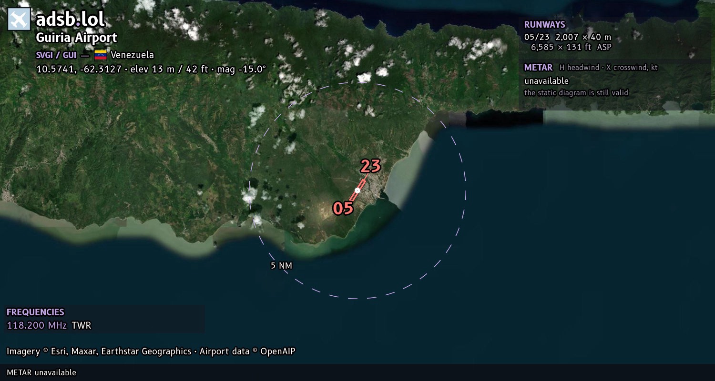
Task: Click the Venezuela flag icon
Action: click(100, 55)
